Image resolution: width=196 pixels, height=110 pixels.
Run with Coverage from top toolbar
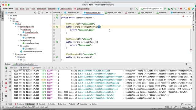coord(172,9)
